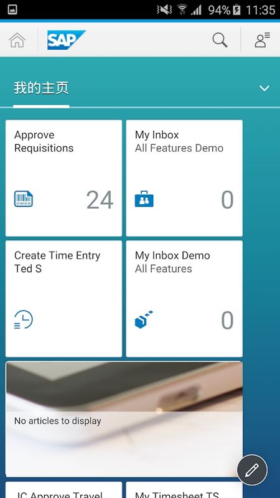Open search with magnifier icon
The image size is (280, 498).
pyautogui.click(x=220, y=40)
